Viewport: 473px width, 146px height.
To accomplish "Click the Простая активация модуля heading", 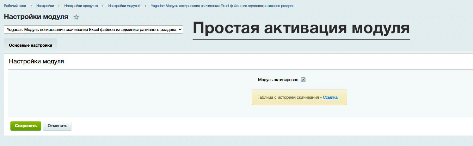I will (301, 28).
